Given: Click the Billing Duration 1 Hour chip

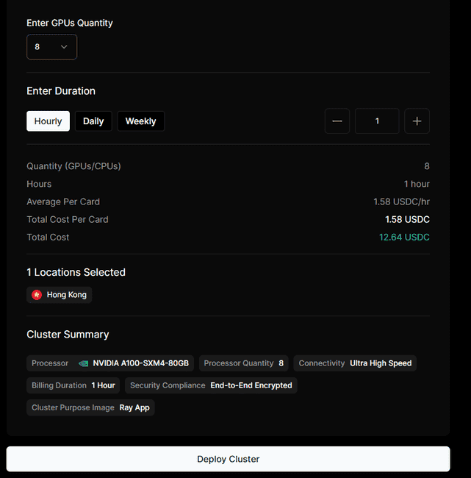Looking at the screenshot, I should click(73, 385).
